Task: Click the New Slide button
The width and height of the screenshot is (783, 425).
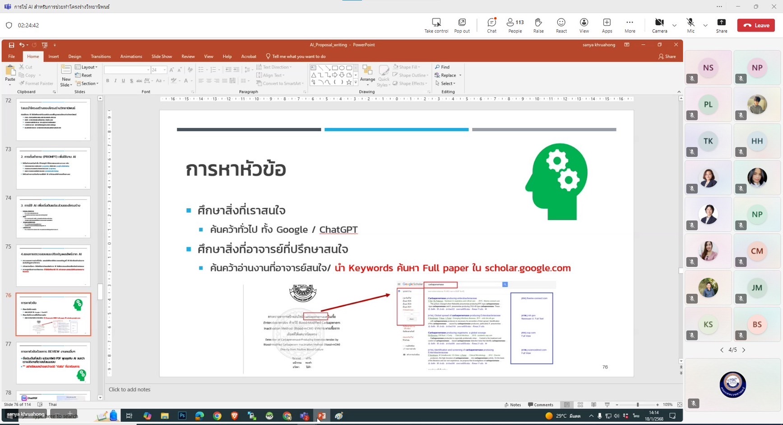Action: (66, 75)
